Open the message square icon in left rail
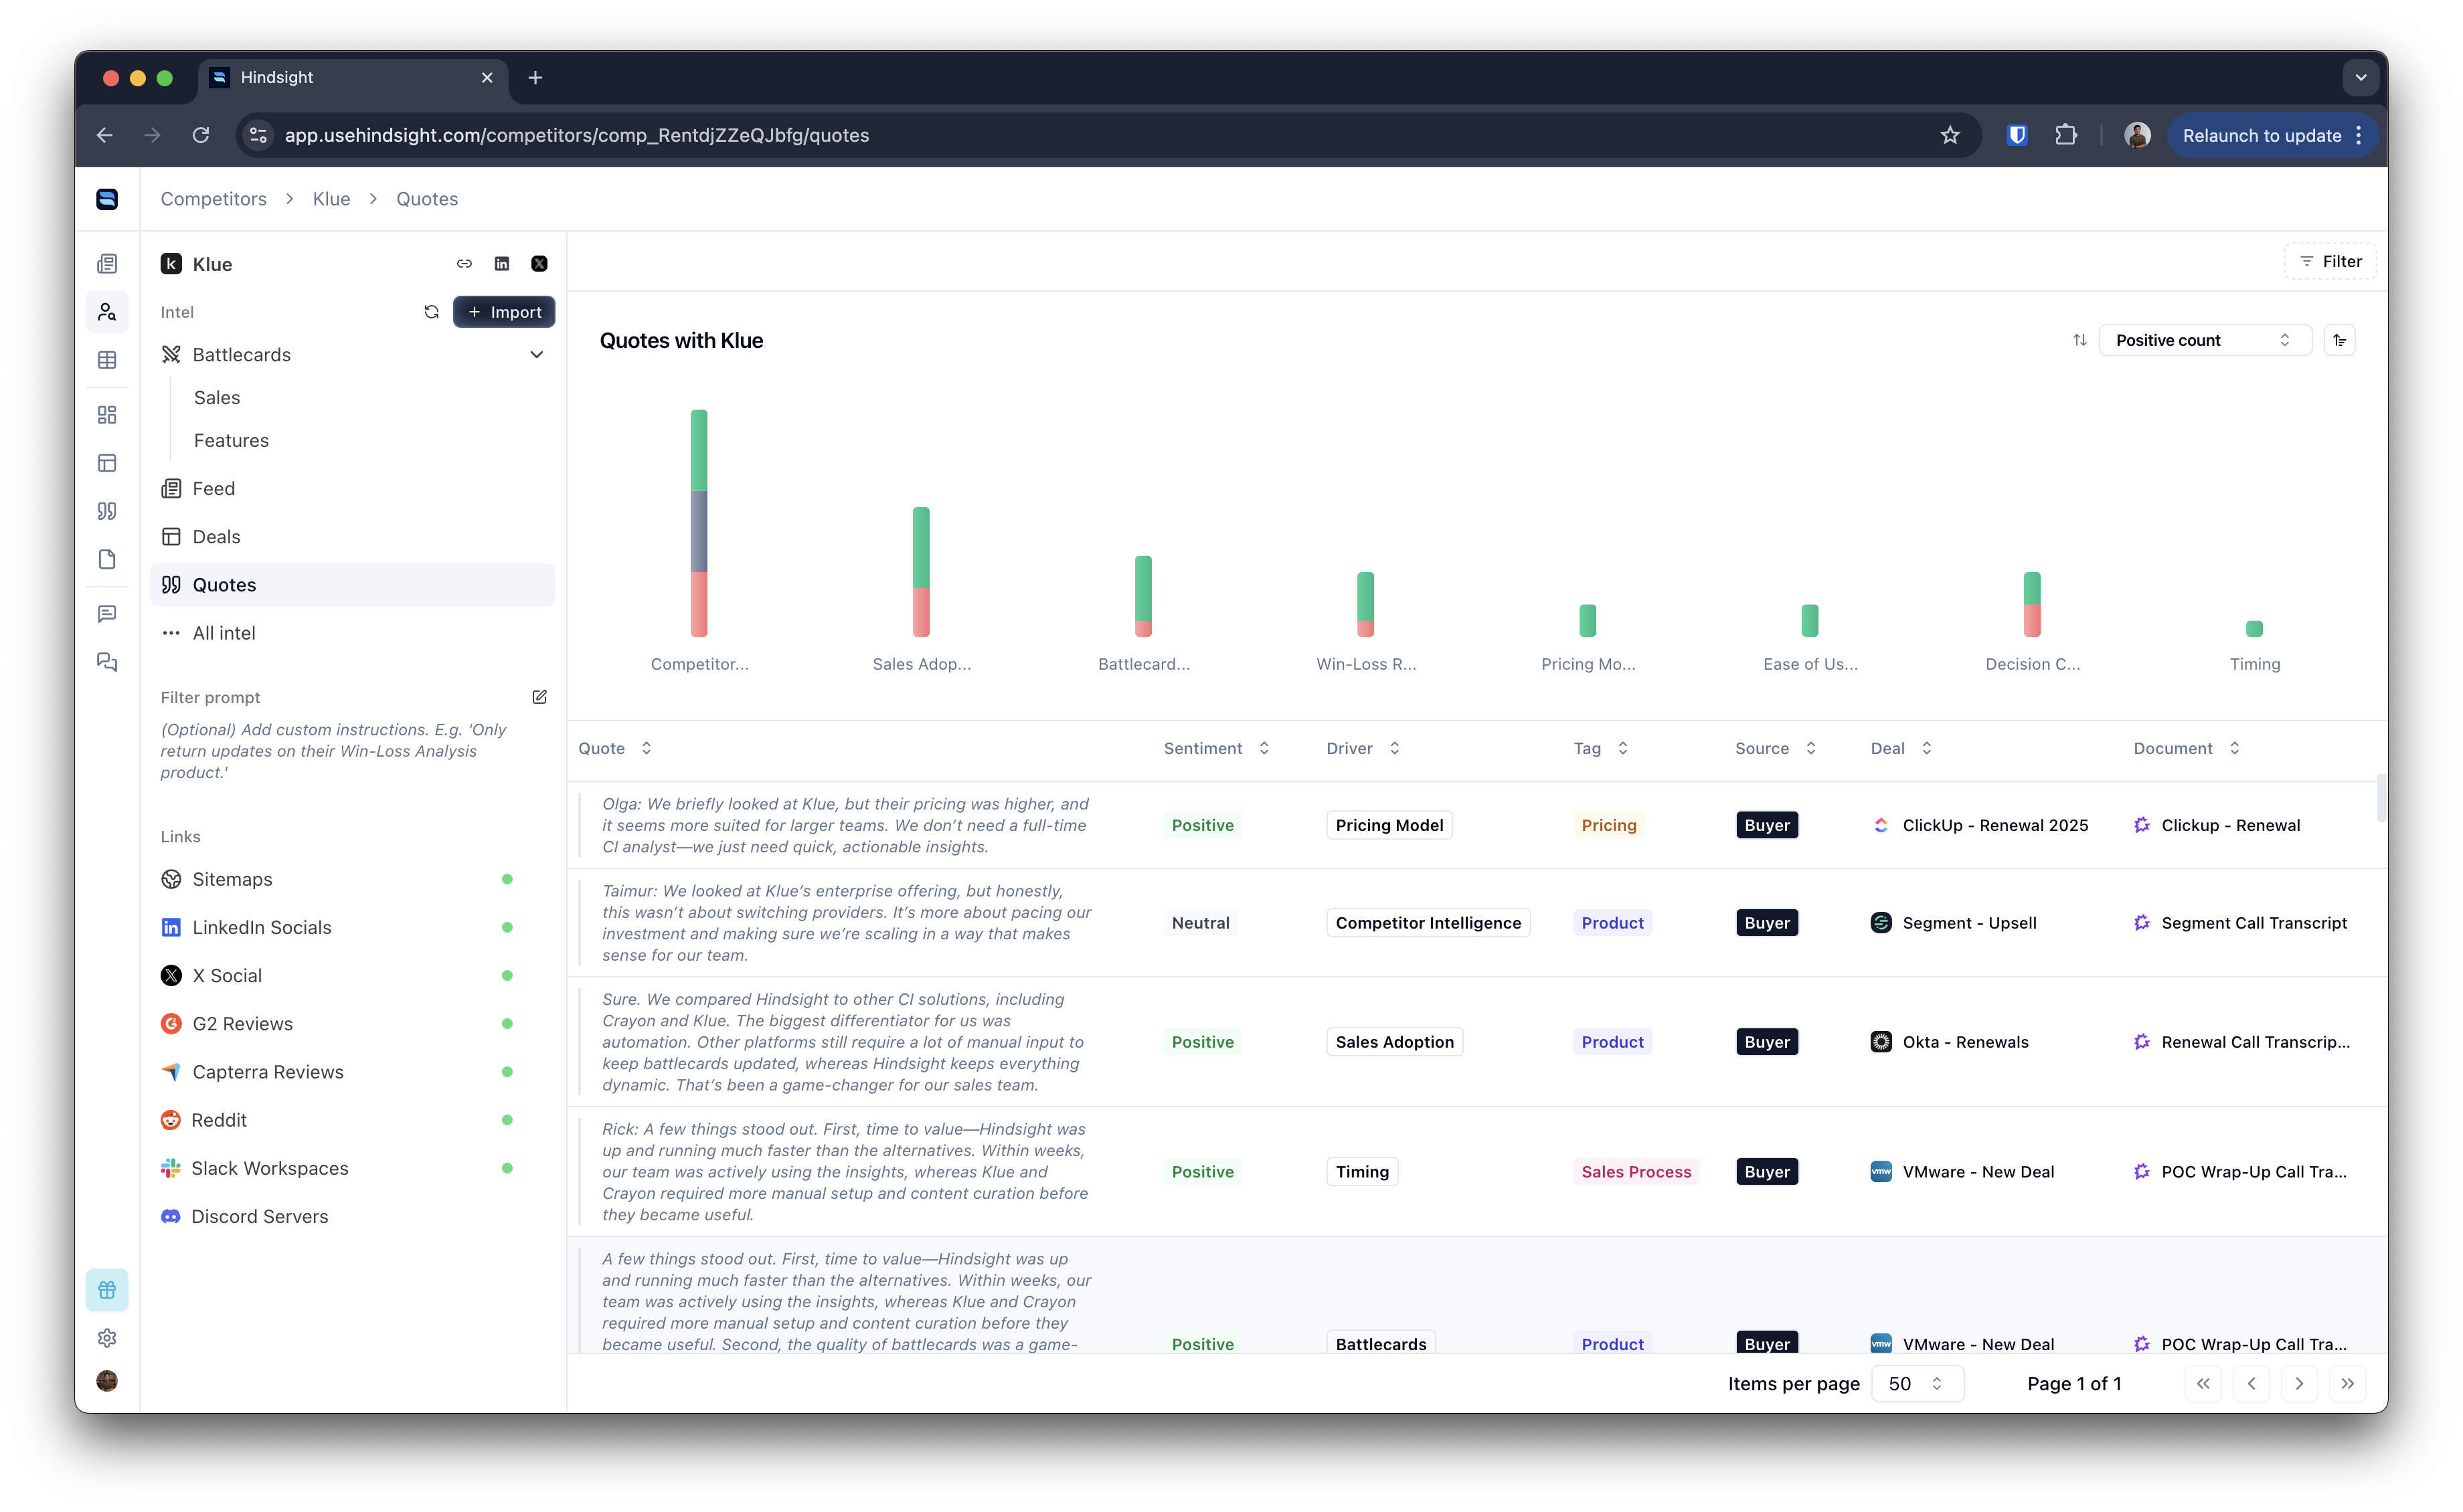 click(x=107, y=614)
